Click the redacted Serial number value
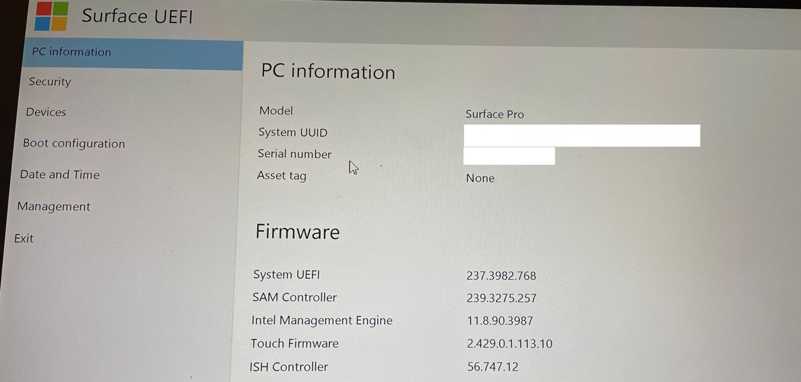 509,156
